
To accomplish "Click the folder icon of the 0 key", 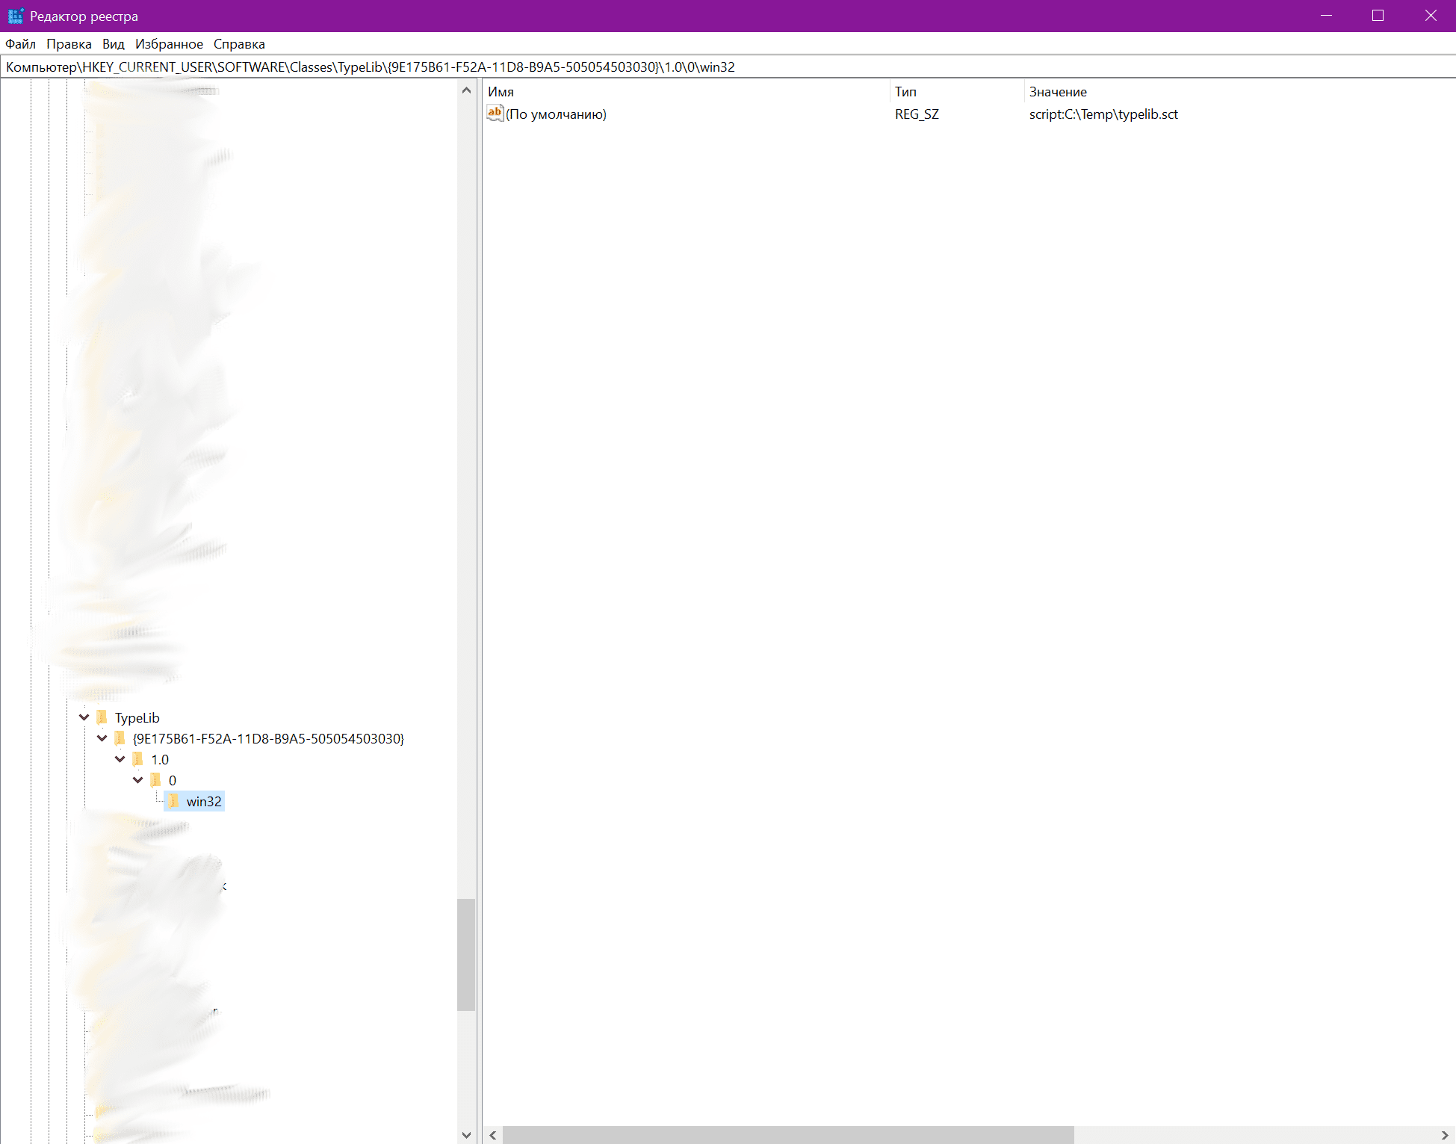I will 156,780.
